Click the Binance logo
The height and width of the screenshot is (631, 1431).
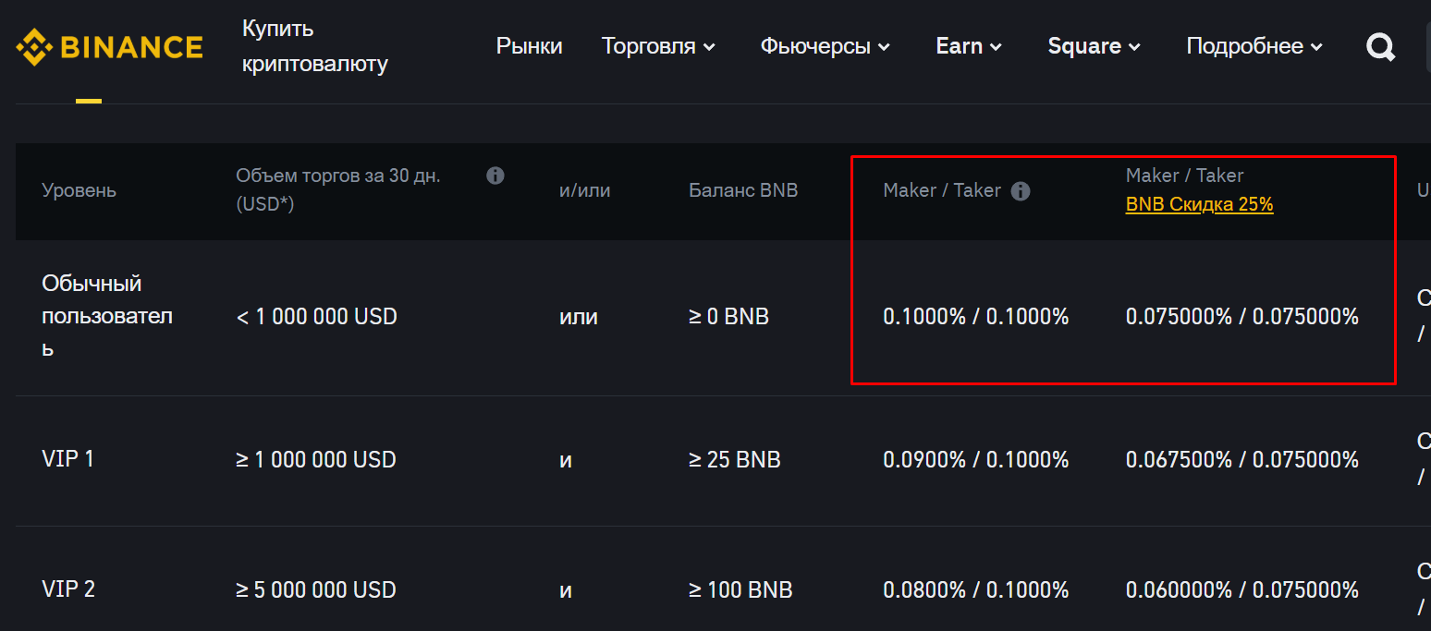click(109, 45)
